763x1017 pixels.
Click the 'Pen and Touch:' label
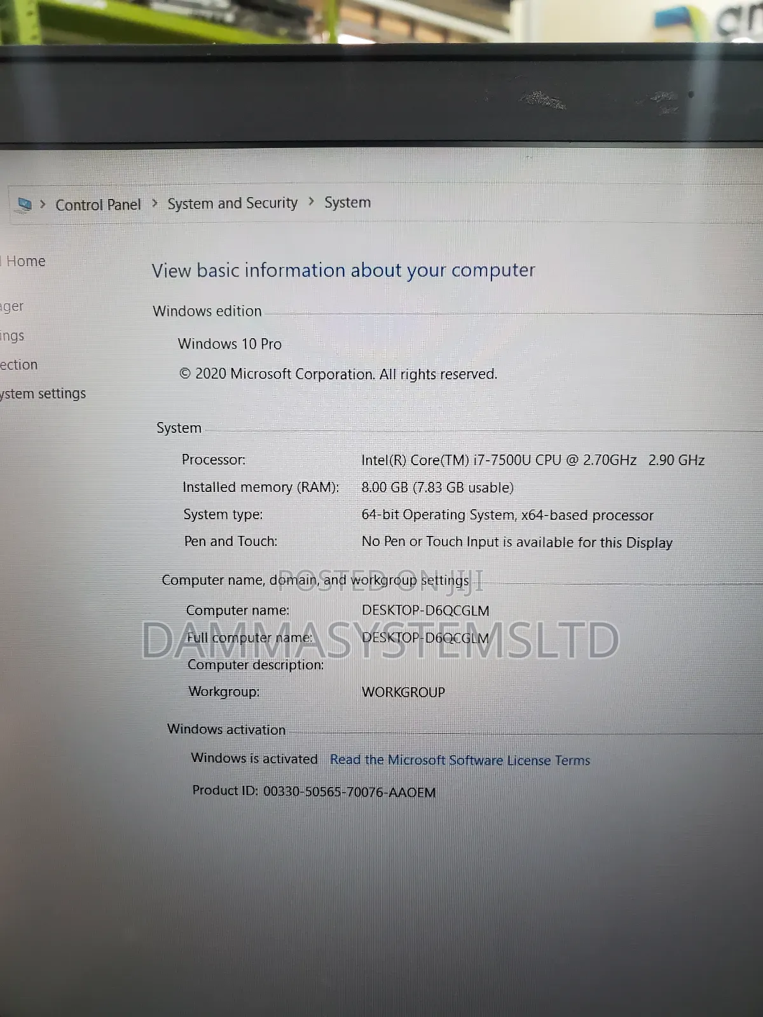pyautogui.click(x=231, y=541)
